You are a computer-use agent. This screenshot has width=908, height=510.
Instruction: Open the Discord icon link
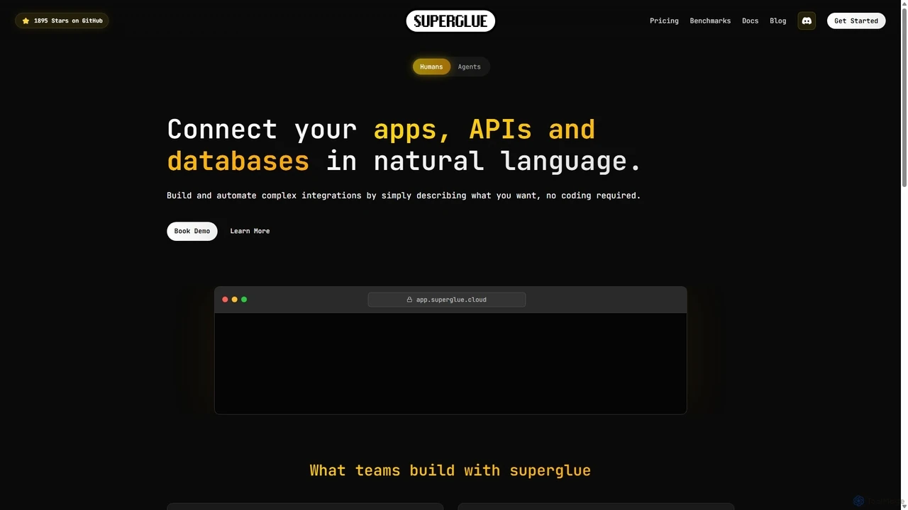pos(807,21)
